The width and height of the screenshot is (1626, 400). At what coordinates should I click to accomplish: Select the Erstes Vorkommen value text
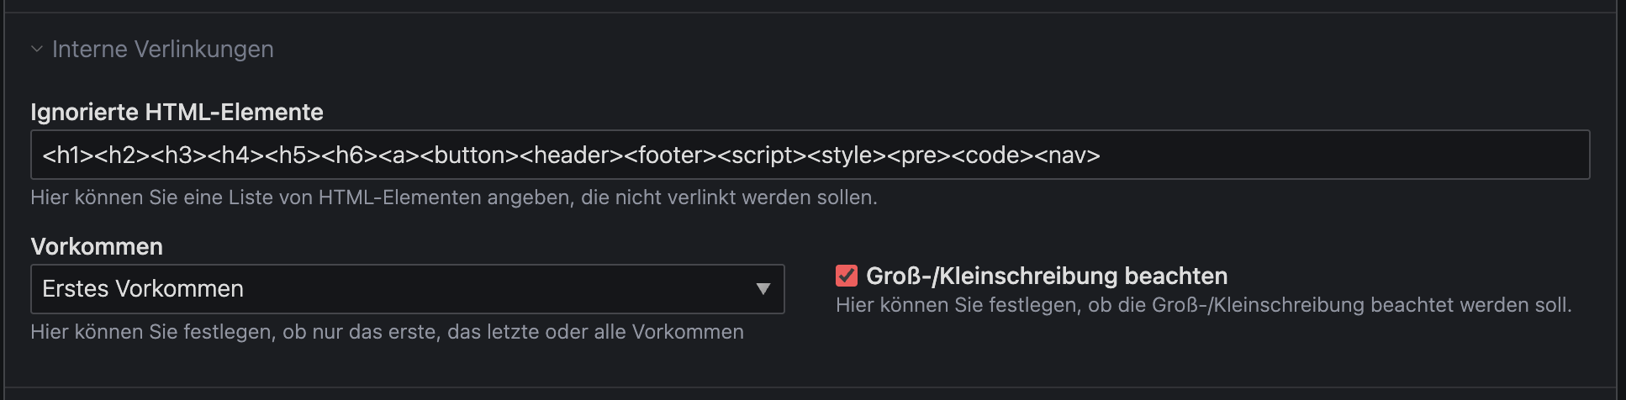[143, 289]
